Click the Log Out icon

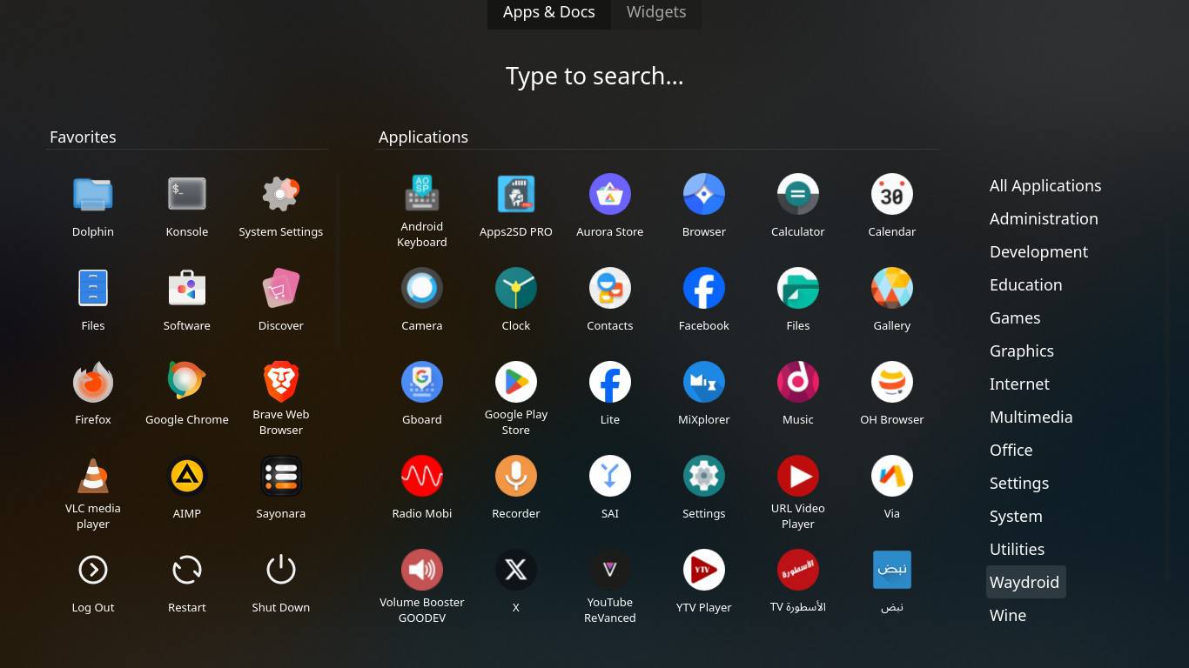[93, 570]
